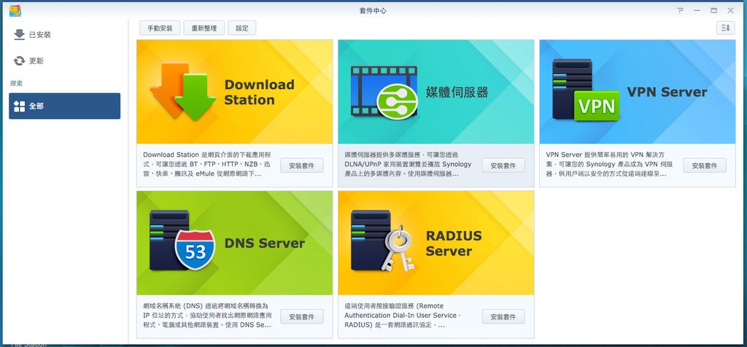Close the Package Center window
This screenshot has width=747, height=347.
tap(730, 10)
